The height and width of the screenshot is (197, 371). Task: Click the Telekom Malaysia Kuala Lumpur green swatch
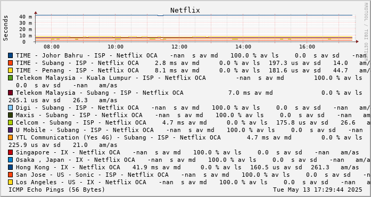[x=11, y=78]
